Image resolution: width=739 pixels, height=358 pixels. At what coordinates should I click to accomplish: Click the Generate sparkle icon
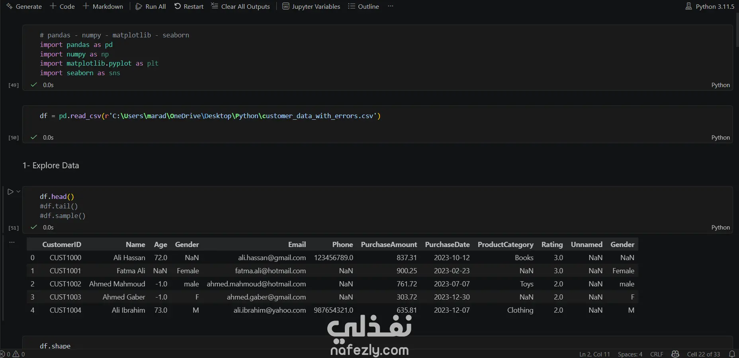pos(9,6)
